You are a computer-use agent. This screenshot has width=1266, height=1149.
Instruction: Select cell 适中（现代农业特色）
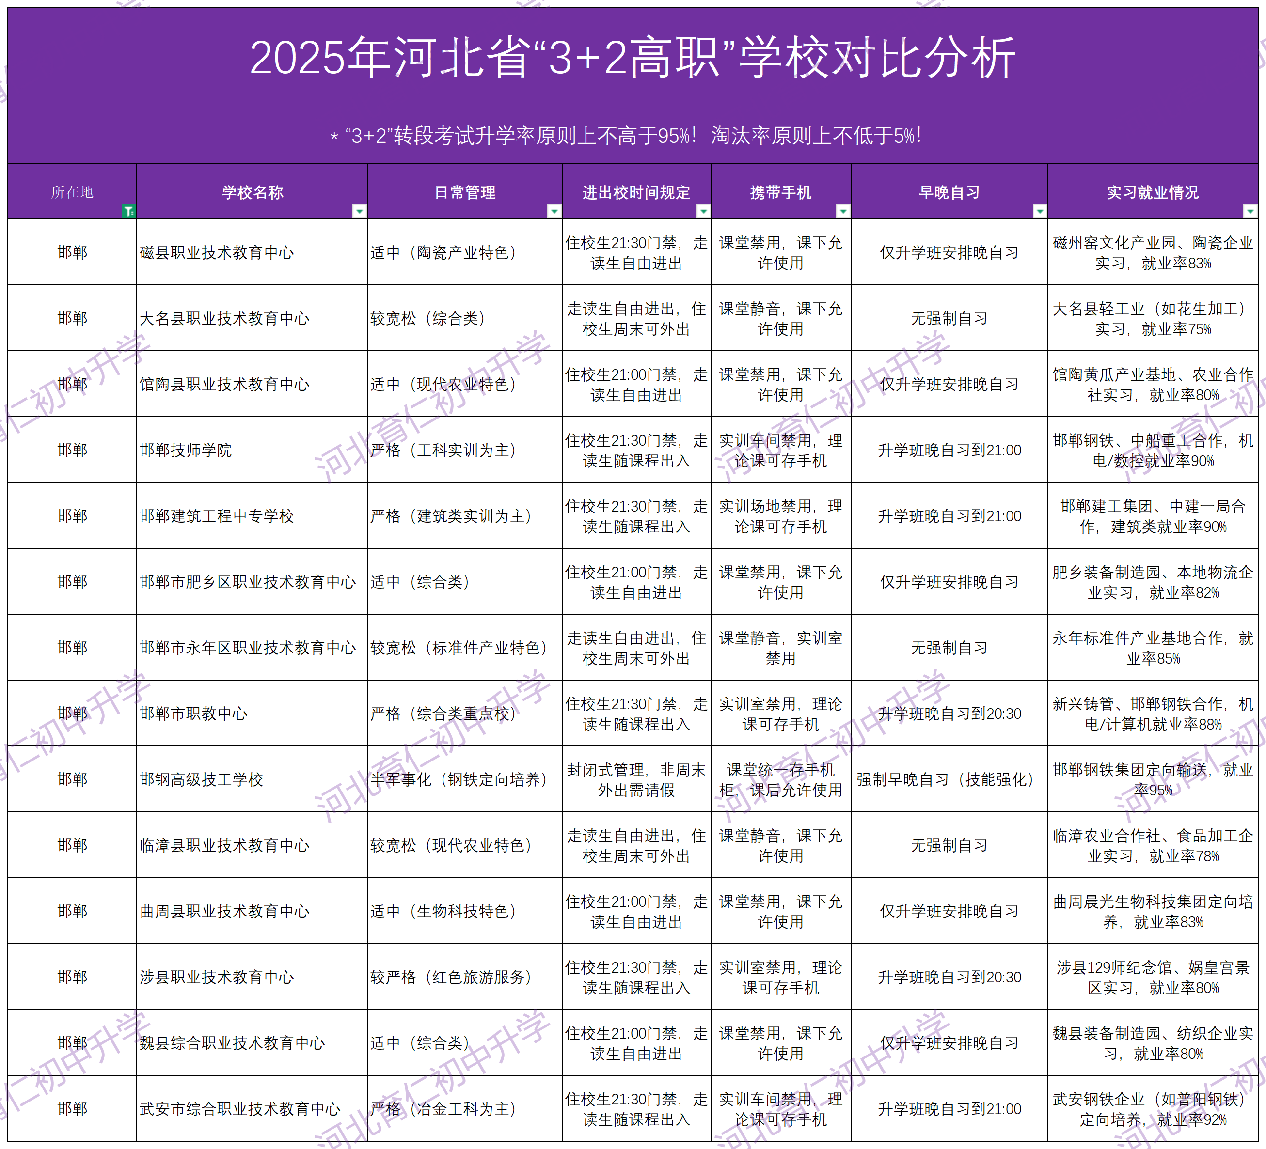[465, 384]
